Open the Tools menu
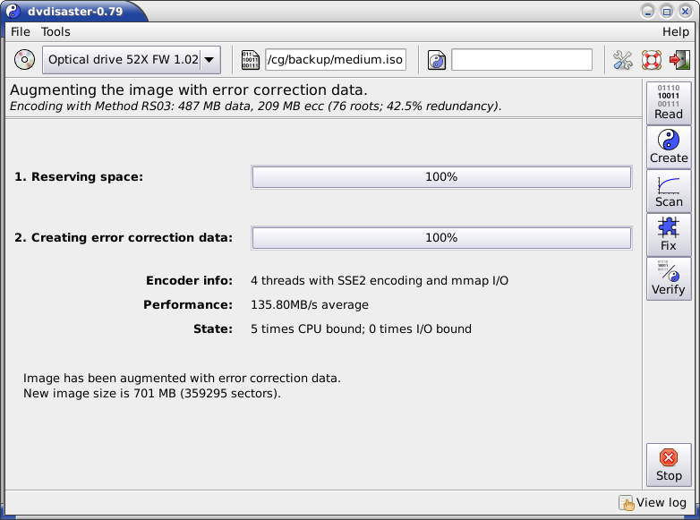 (55, 31)
